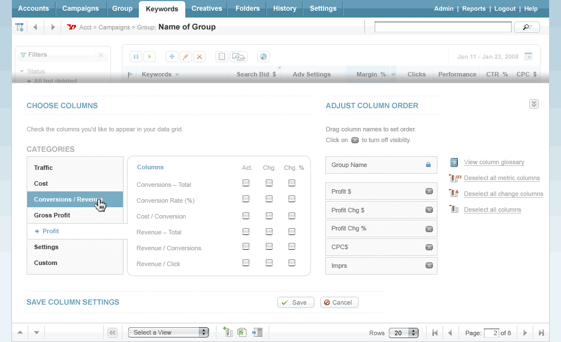Viewport: 561px width, 342px height.
Task: Click the search magnifier button
Action: coord(526,27)
